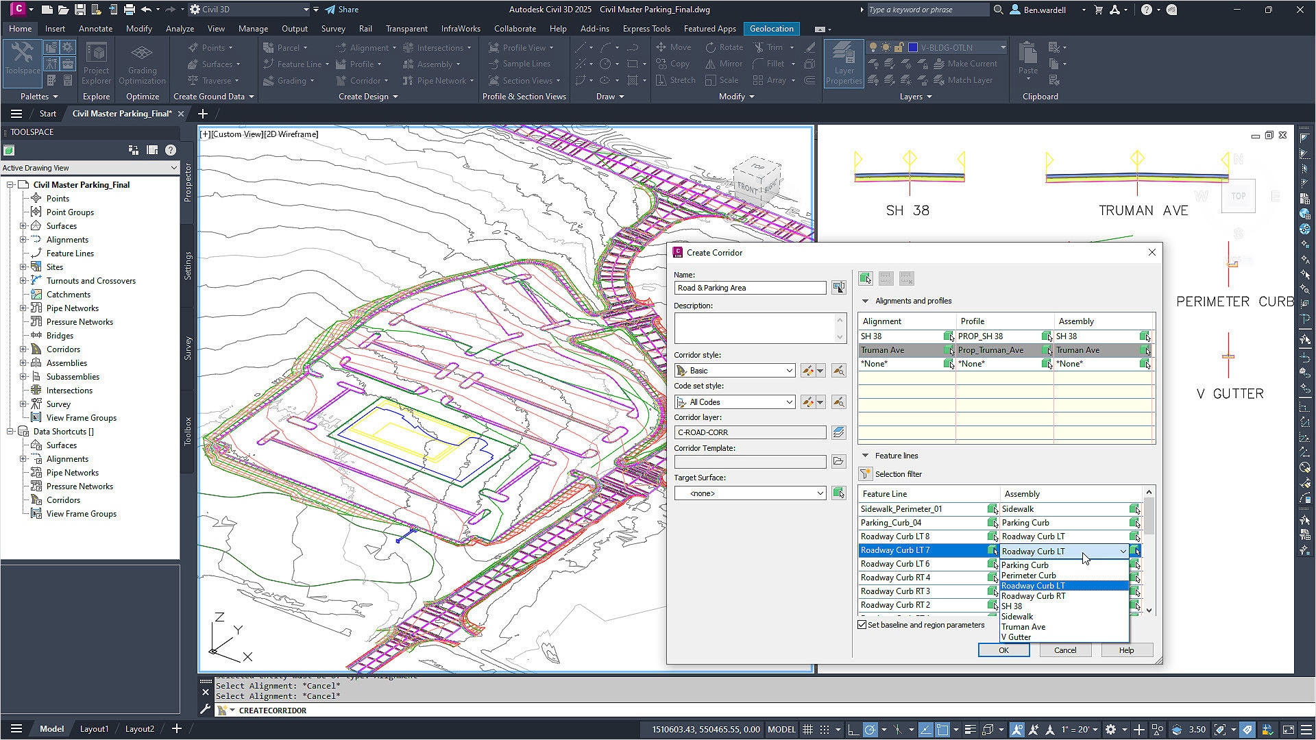Click the Copy tool in Modify panel
Screen dimensions: 1316x740
click(x=674, y=63)
